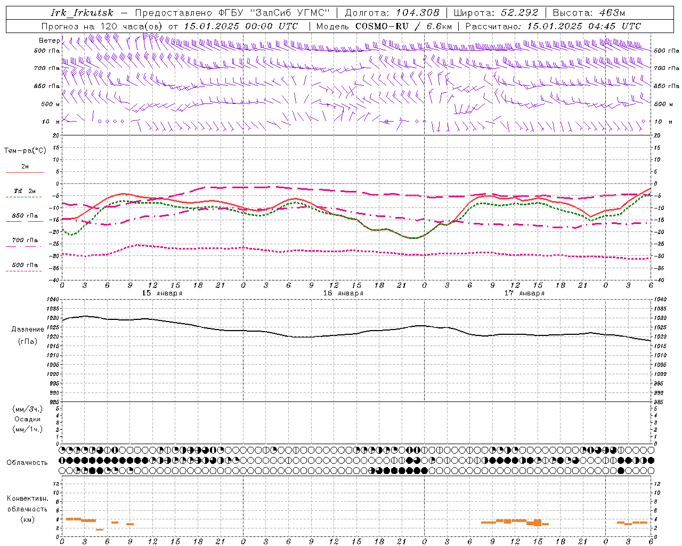Viewport: 682px width, 546px height.
Task: Click the left 500 м wind level label
Action: coord(51,104)
